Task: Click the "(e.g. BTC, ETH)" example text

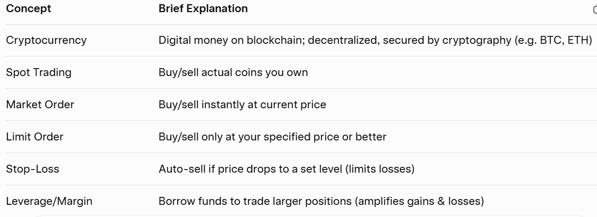Action: pos(553,40)
